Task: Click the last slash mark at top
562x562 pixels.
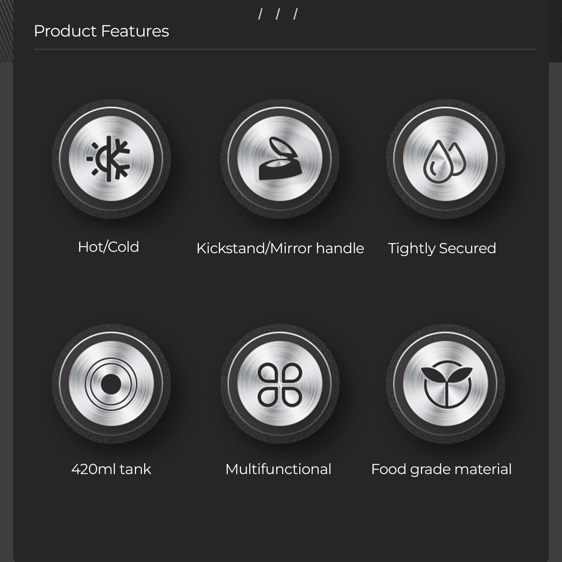Action: coord(296,14)
